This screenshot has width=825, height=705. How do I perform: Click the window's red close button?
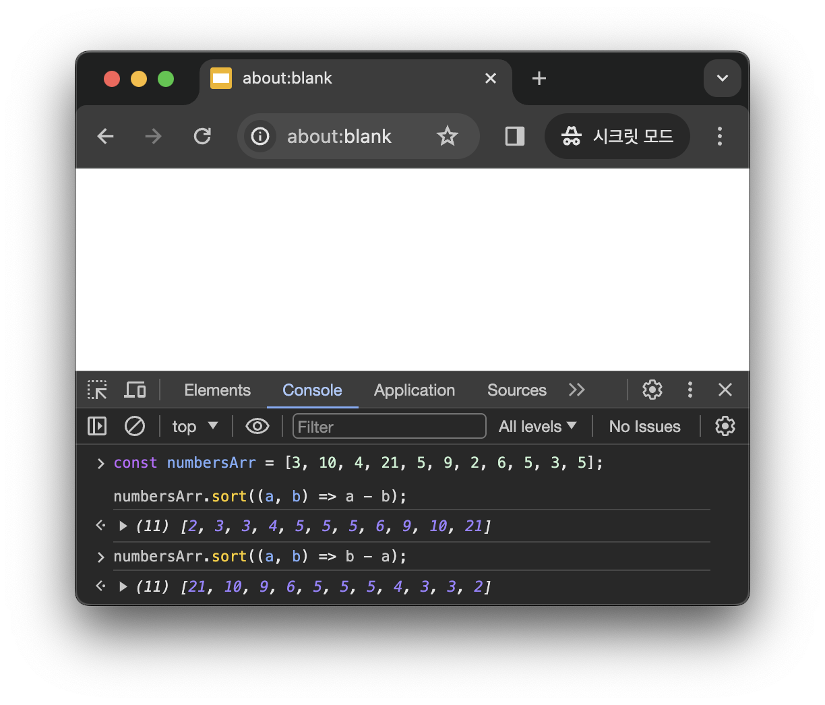click(112, 79)
